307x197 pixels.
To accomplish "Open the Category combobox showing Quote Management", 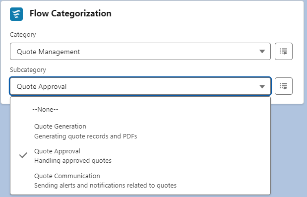I will [140, 52].
